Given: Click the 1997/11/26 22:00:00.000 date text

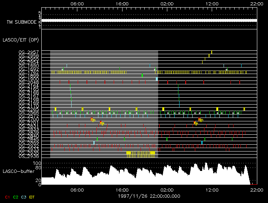Looking at the screenshot, I should [149, 196].
